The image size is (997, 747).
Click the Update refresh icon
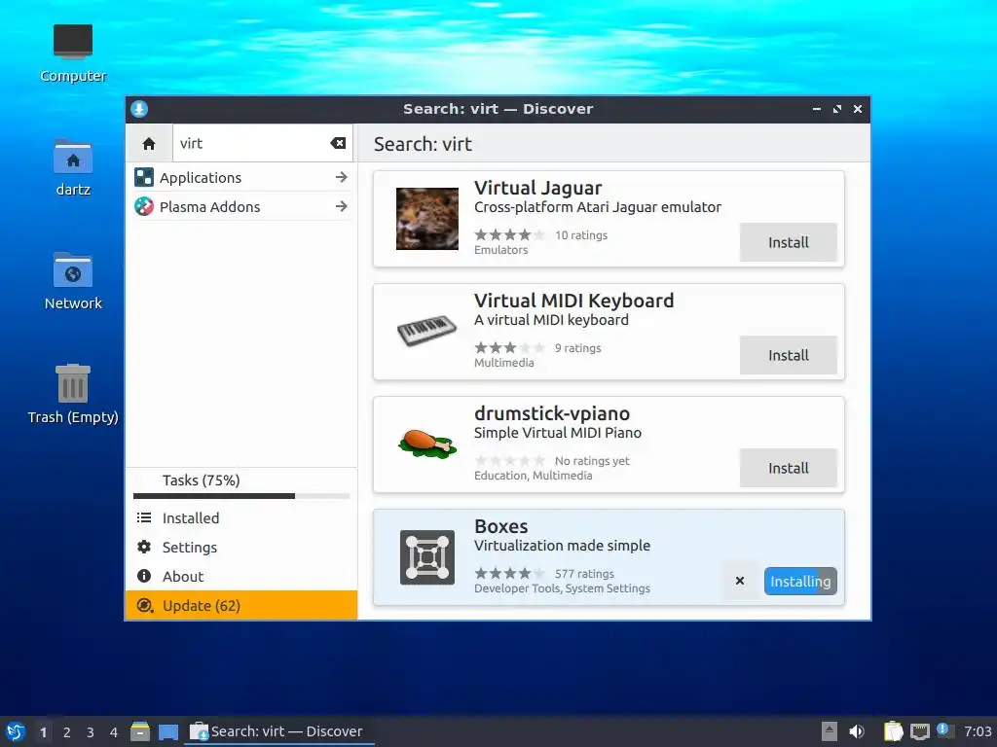coord(145,605)
